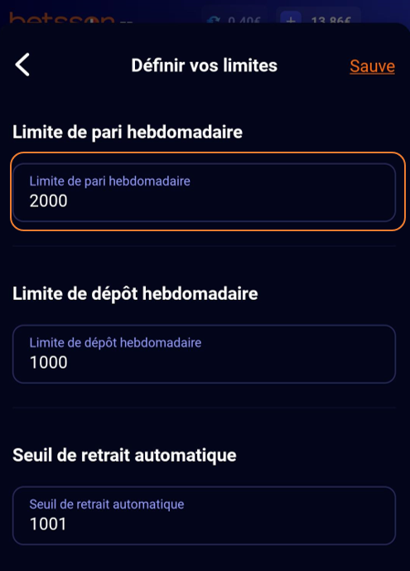This screenshot has height=571, width=410.
Task: Tap the Définir vos limites title
Action: (x=205, y=65)
